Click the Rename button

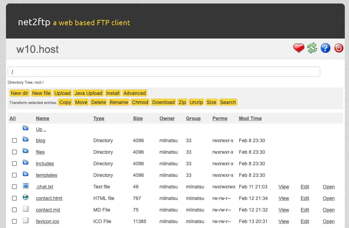click(x=119, y=102)
